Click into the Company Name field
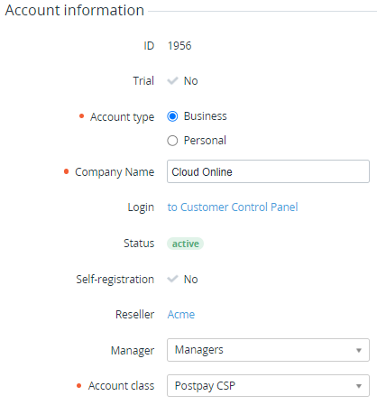 click(x=268, y=171)
